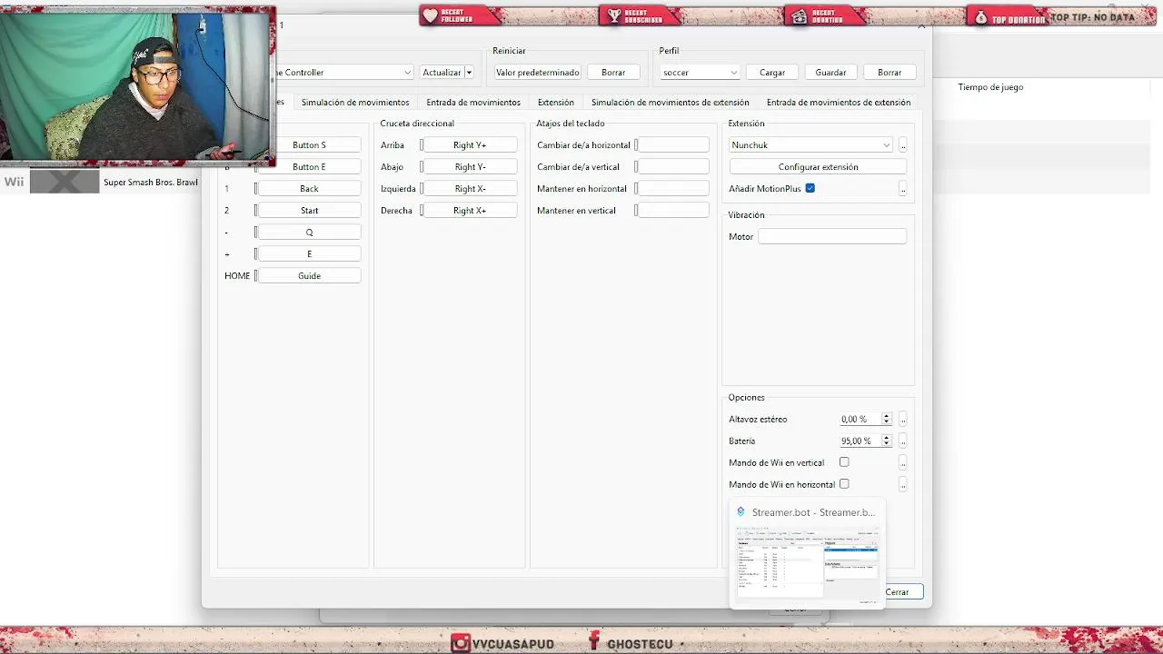Open the device Controller dropdown

point(343,73)
